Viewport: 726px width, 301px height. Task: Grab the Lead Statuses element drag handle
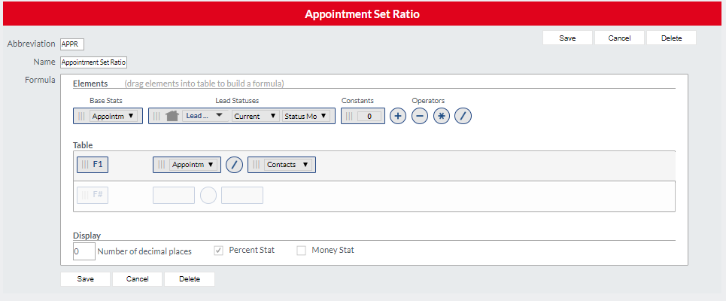(x=156, y=116)
